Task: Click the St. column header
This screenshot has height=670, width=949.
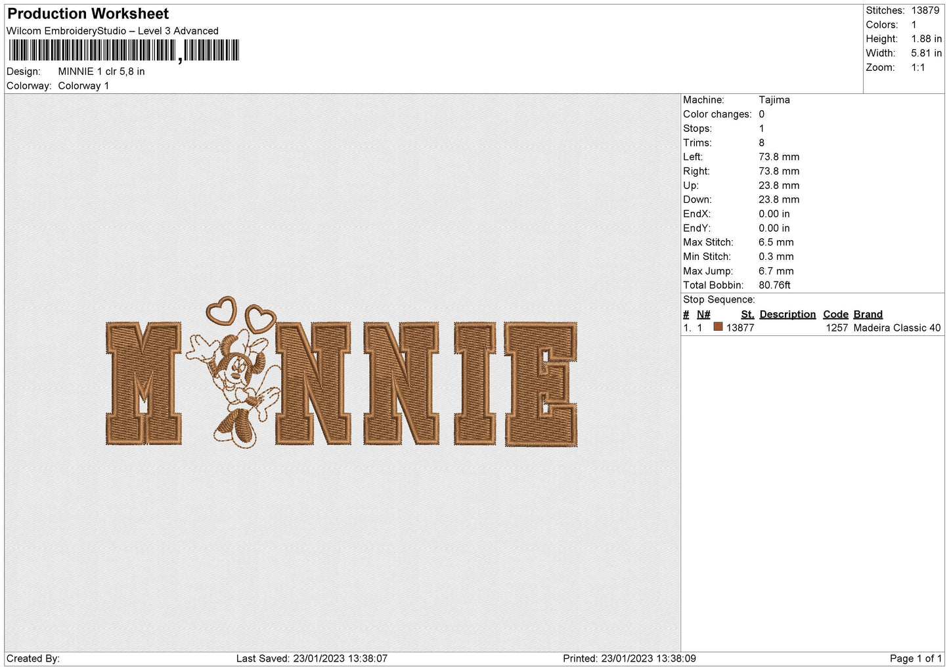Action: click(x=747, y=314)
